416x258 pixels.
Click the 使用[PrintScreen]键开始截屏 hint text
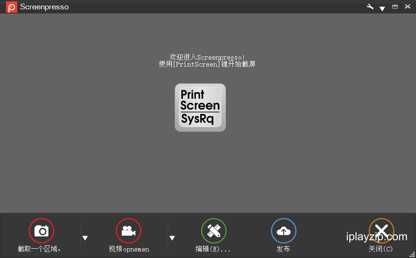click(207, 64)
